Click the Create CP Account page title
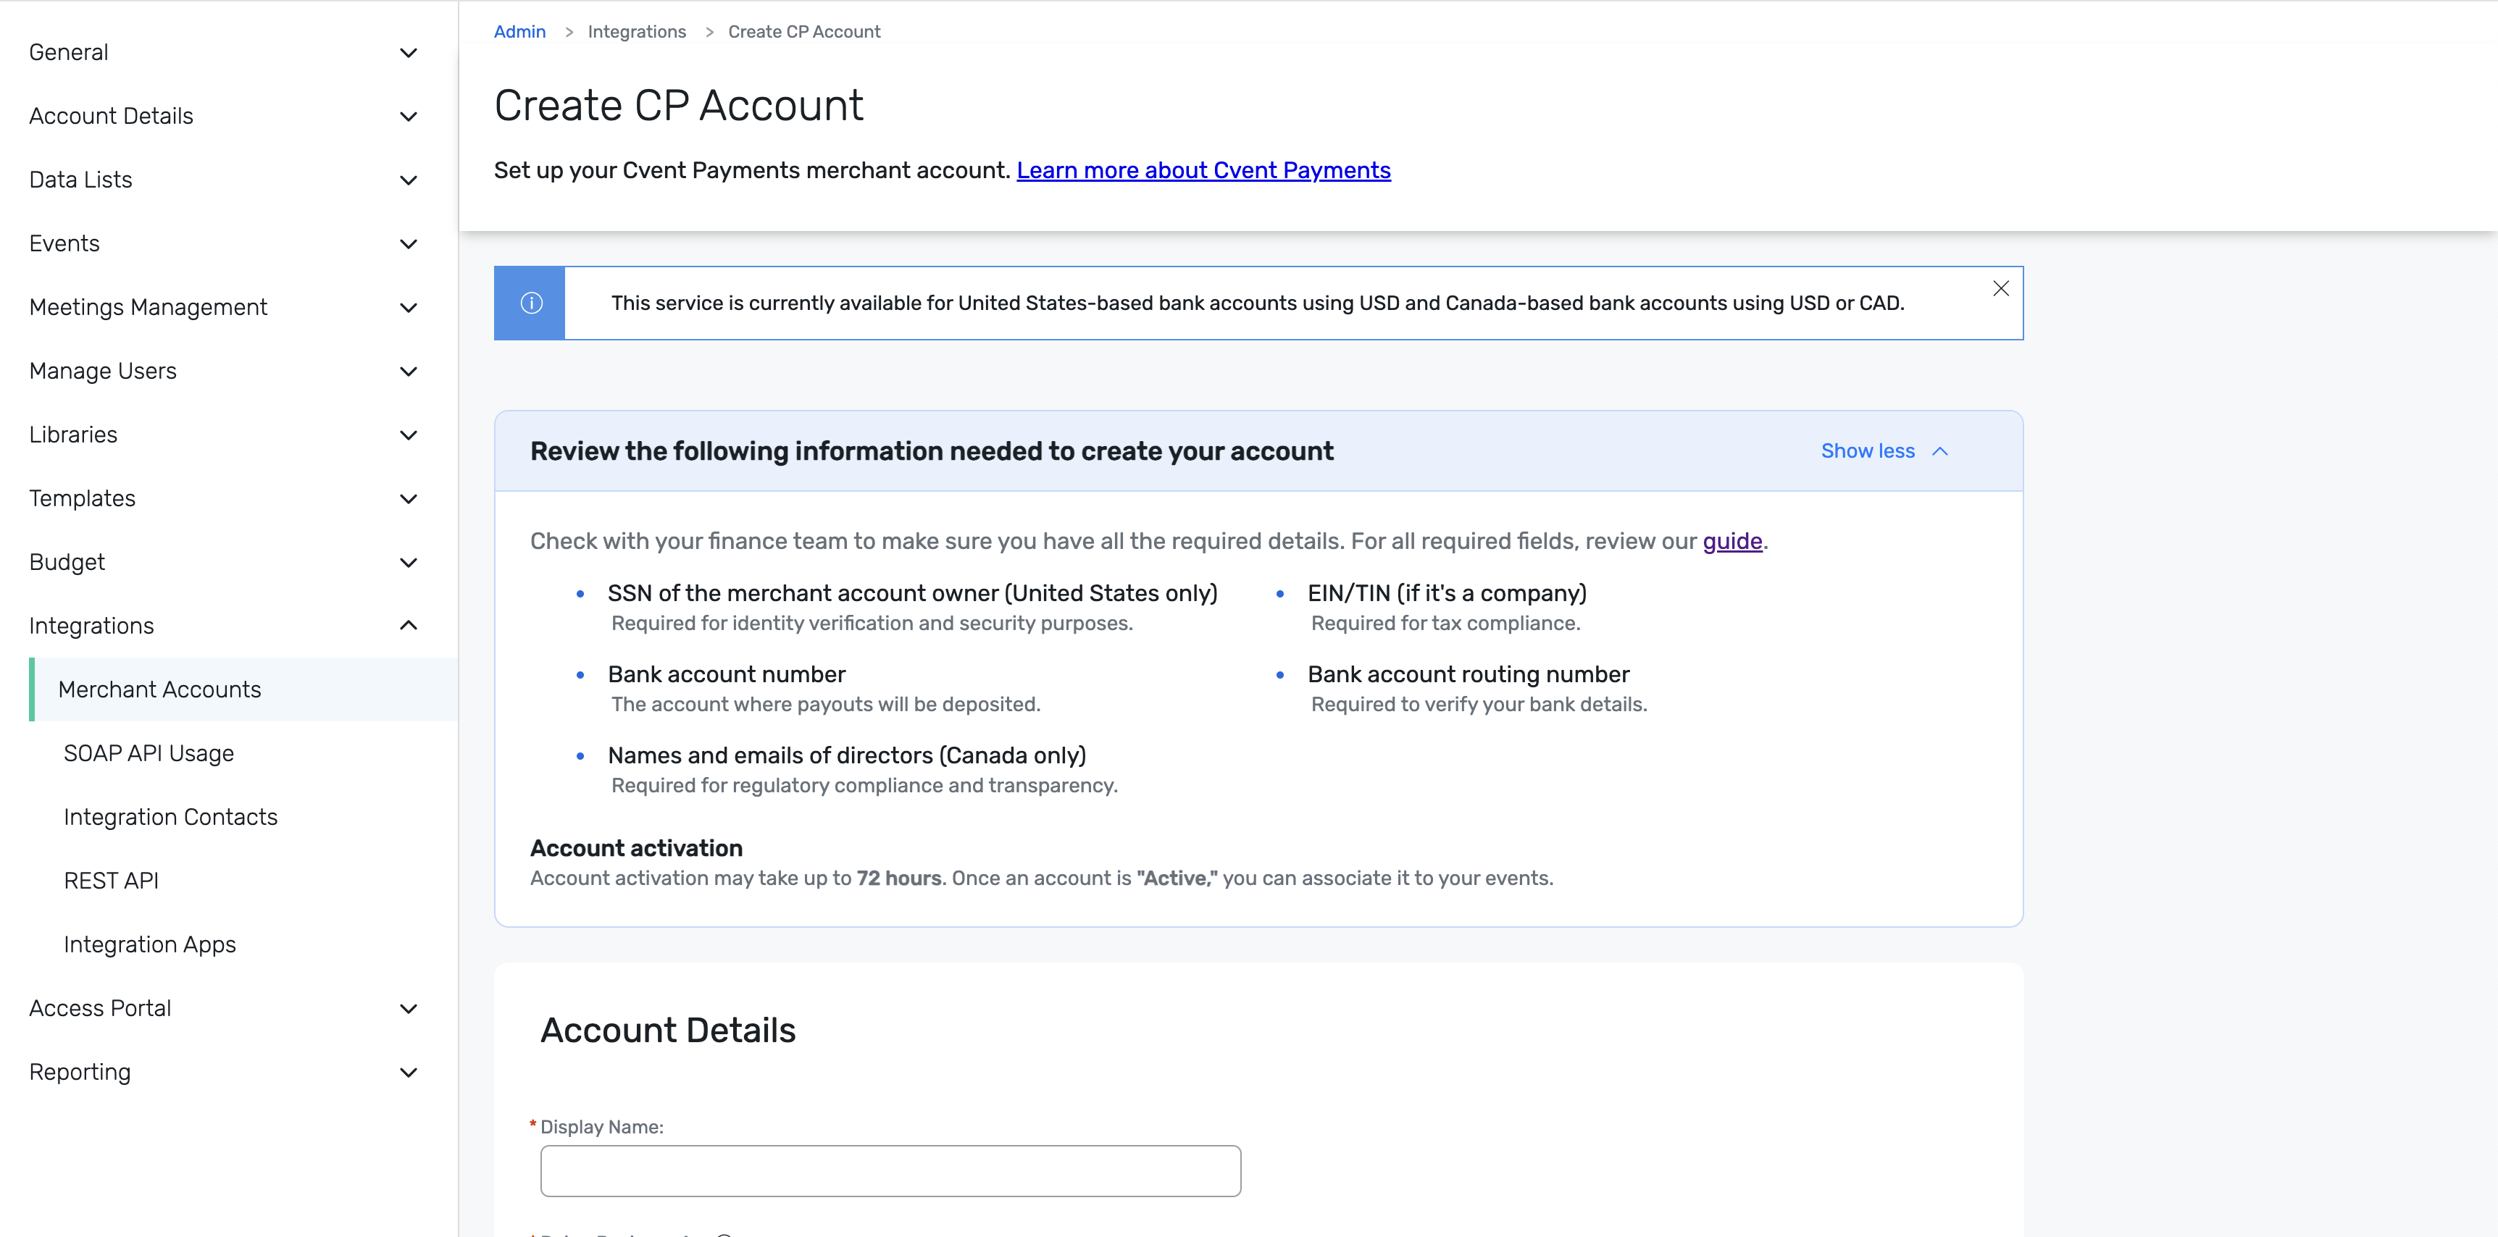 point(678,106)
